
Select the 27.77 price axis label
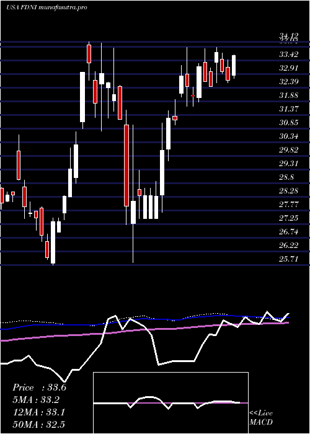tap(289, 205)
